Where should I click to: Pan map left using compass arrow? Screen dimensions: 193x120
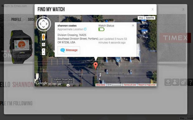pos(40,24)
